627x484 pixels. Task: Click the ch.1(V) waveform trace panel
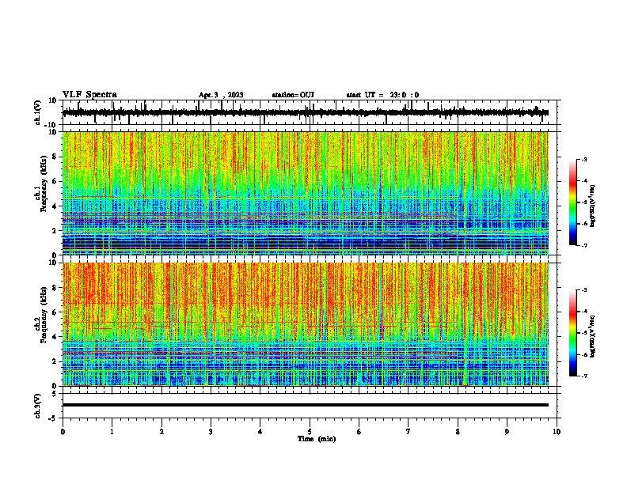click(311, 112)
